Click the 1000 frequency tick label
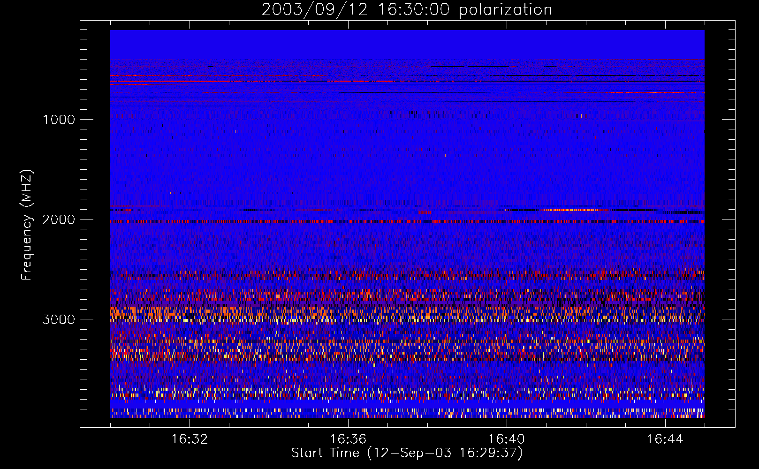Screen dimensions: 759x469 (x=59, y=120)
